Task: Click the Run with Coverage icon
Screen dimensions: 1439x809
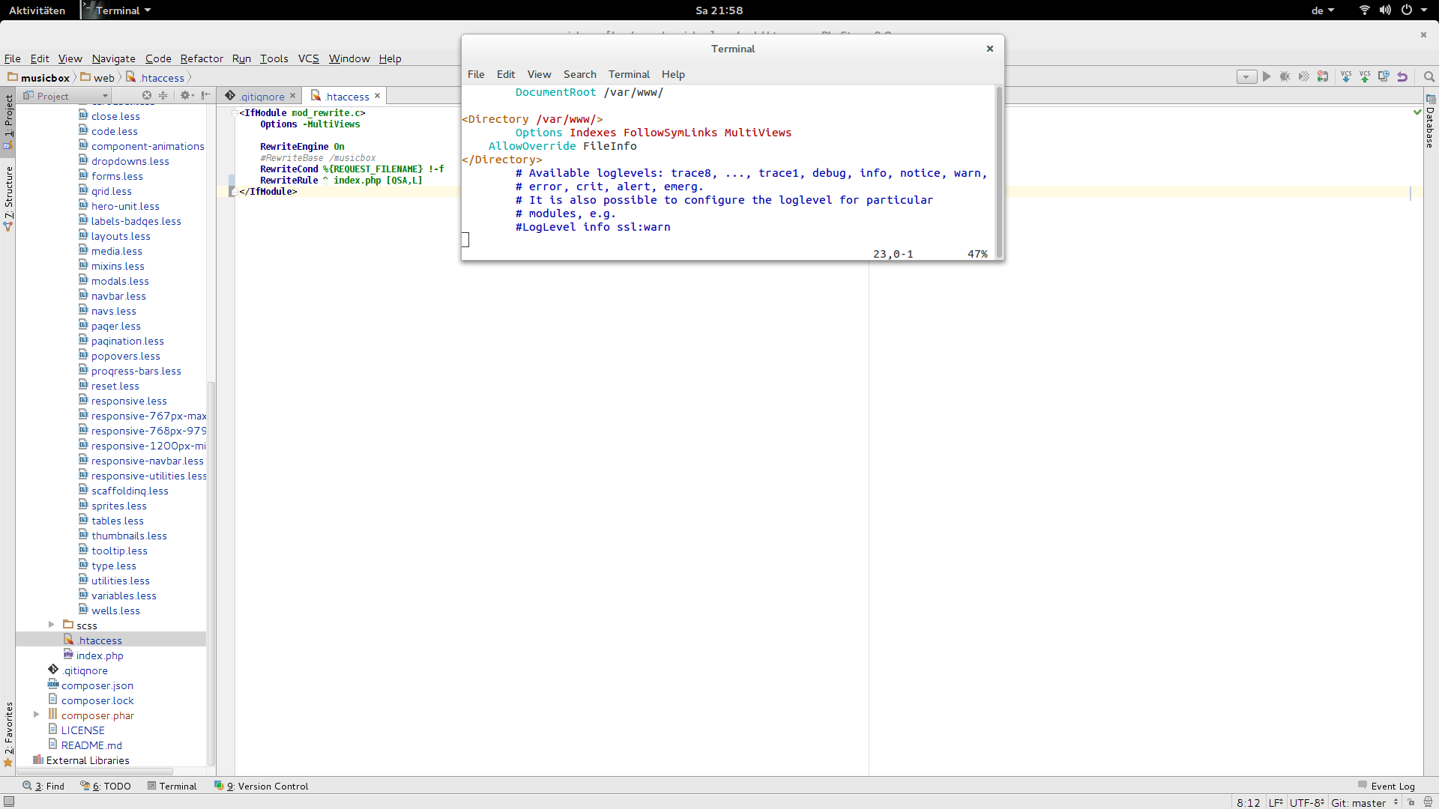Action: (1304, 76)
